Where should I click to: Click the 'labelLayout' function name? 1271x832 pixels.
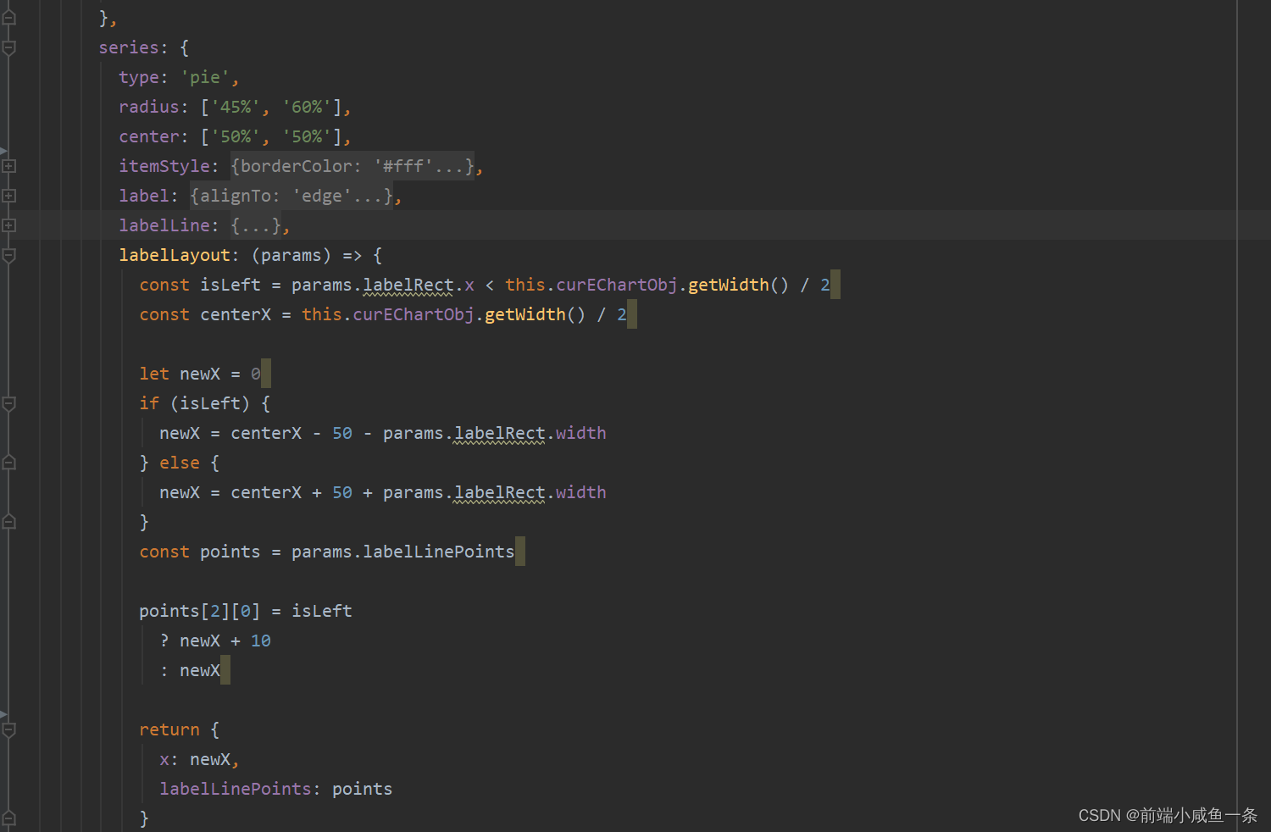(x=175, y=255)
